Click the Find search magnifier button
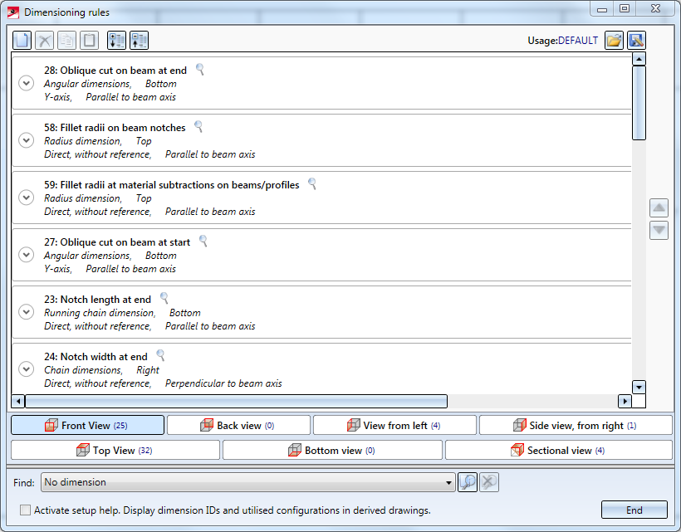This screenshot has width=681, height=532. 468,482
